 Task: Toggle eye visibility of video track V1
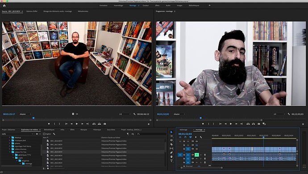[196, 149]
